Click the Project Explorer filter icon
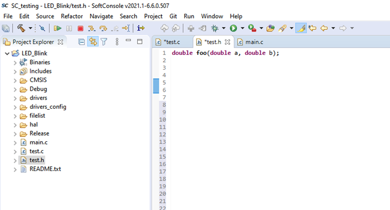The image size is (390, 210). pyautogui.click(x=104, y=42)
